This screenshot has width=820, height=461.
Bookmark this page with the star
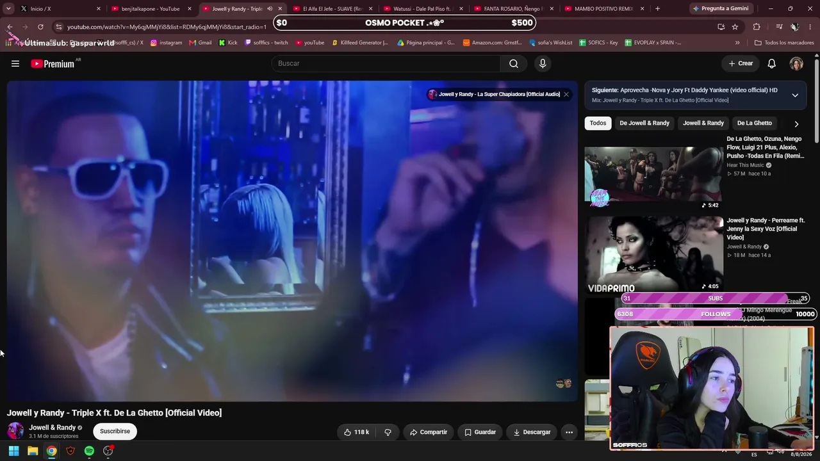pyautogui.click(x=735, y=27)
